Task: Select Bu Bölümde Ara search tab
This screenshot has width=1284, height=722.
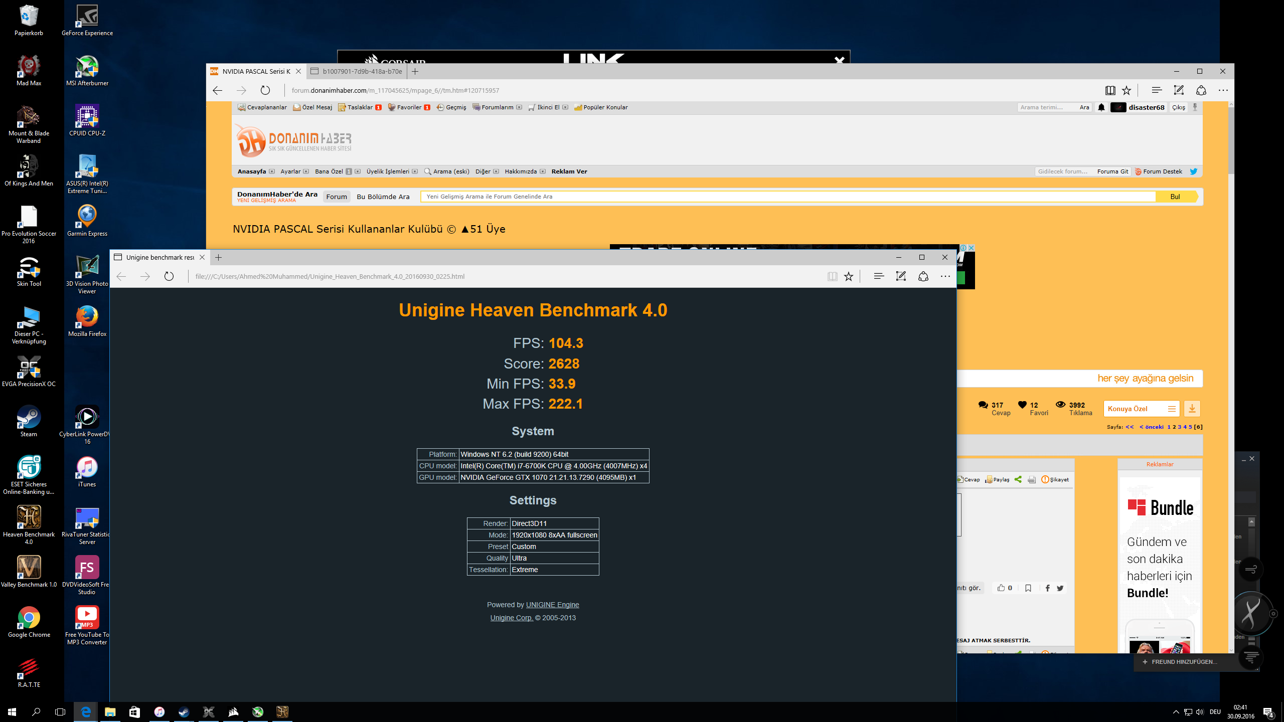Action: pyautogui.click(x=383, y=197)
